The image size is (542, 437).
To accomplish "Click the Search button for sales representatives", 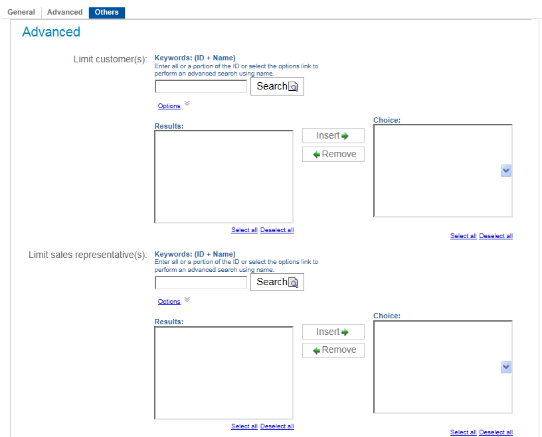I will (277, 282).
